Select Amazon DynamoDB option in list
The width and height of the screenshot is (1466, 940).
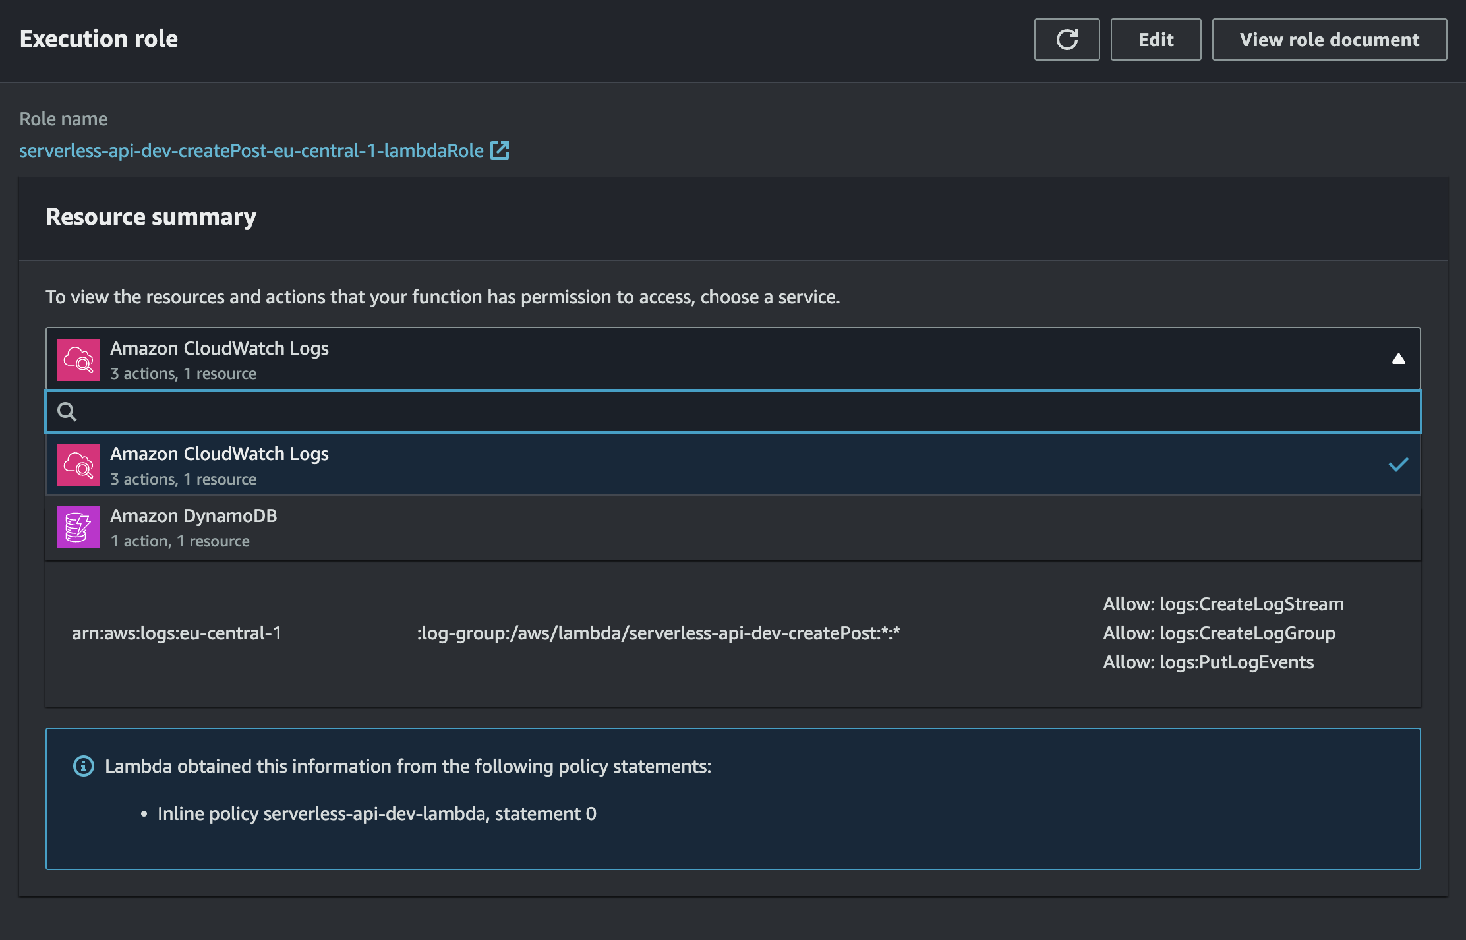(x=733, y=527)
